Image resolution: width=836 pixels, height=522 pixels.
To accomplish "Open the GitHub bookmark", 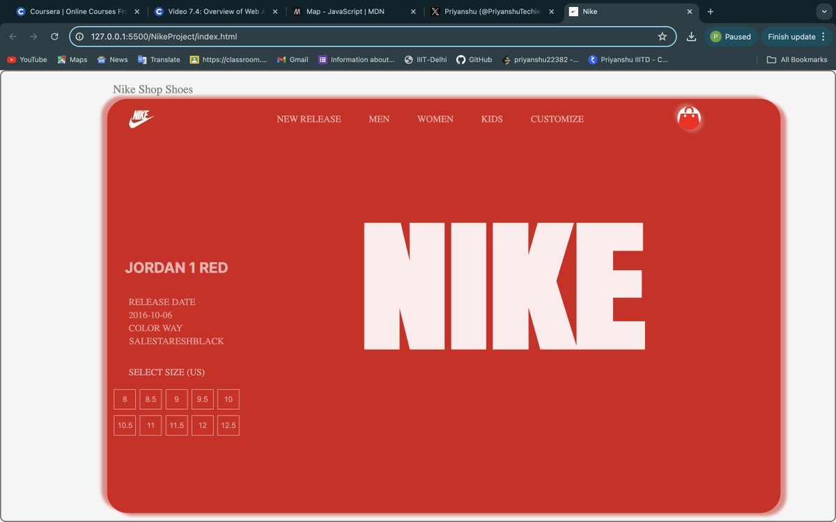I will click(474, 60).
